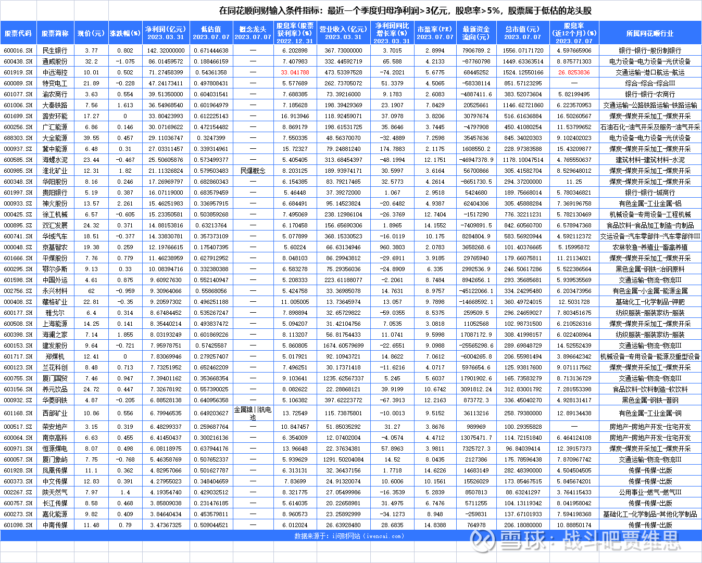702x563 pixels.
Task: Click the 净利润(亿元) 2023.03.31 header
Action: click(x=166, y=32)
